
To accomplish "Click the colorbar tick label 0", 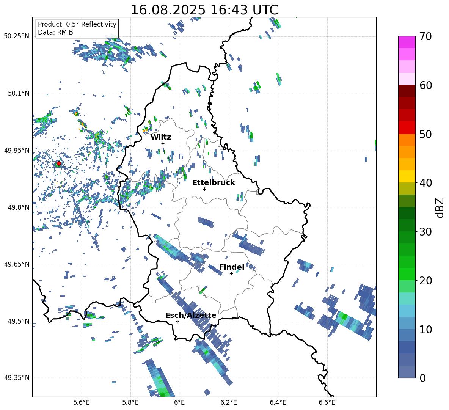I will point(422,378).
